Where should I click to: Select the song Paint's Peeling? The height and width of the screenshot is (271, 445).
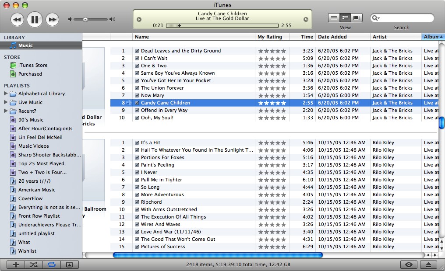(158, 165)
